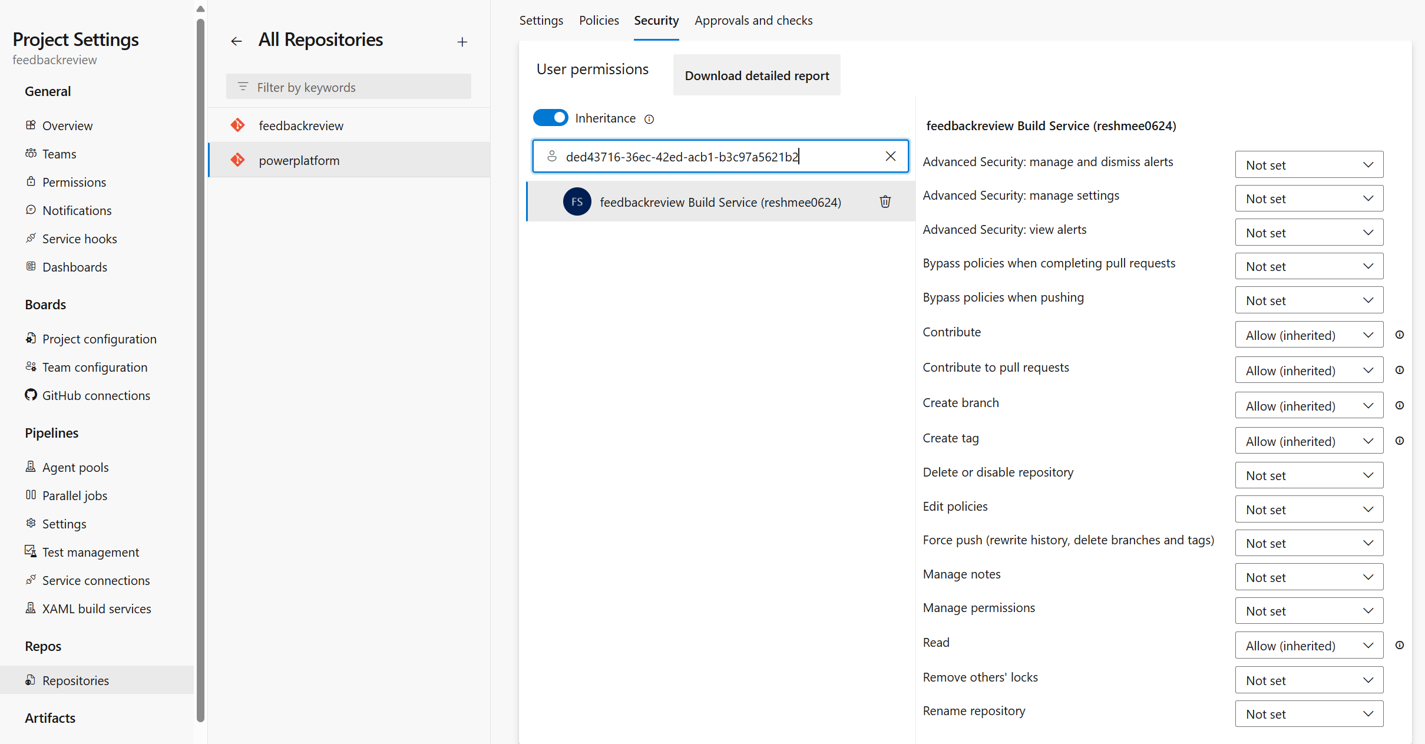
Task: Open the Approvals and checks tab
Action: pos(754,20)
